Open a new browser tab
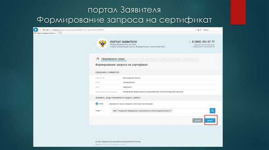 coord(60,33)
